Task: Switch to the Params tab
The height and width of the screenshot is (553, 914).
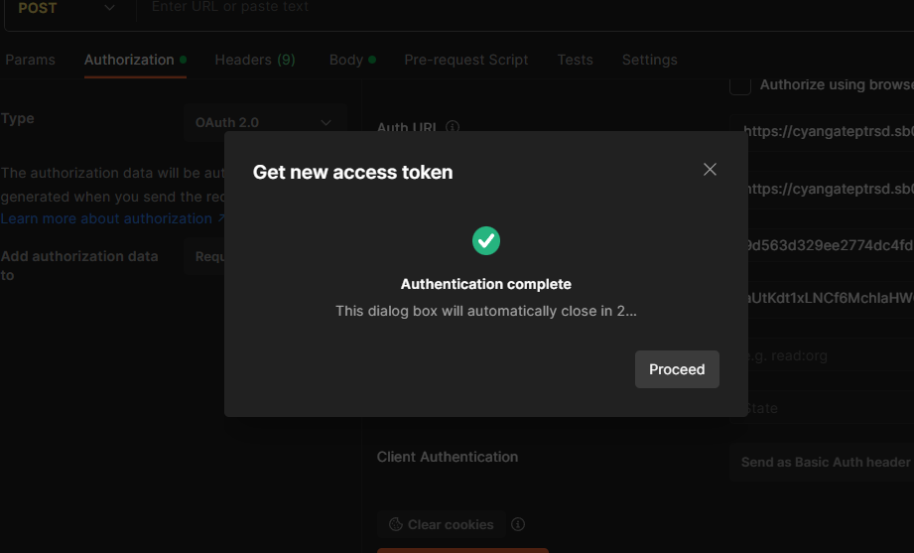Action: [31, 60]
